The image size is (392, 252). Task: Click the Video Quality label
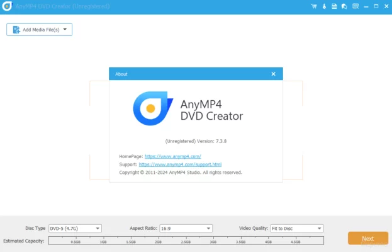pyautogui.click(x=254, y=228)
